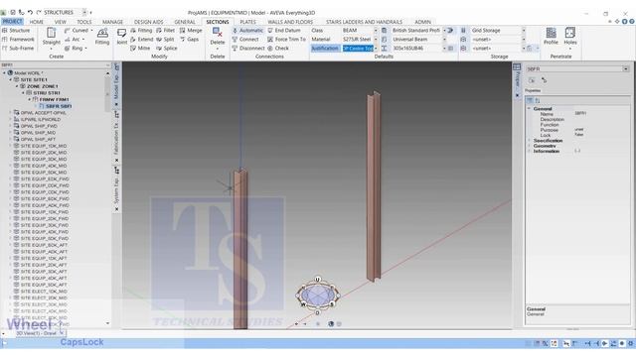Toggle Automatic connection mode

247,31
